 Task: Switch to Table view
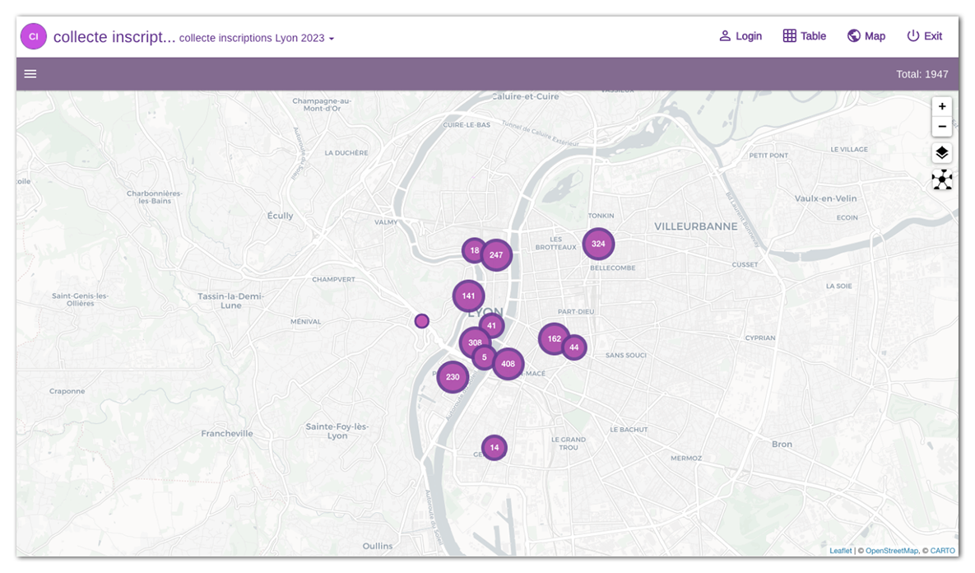(804, 35)
